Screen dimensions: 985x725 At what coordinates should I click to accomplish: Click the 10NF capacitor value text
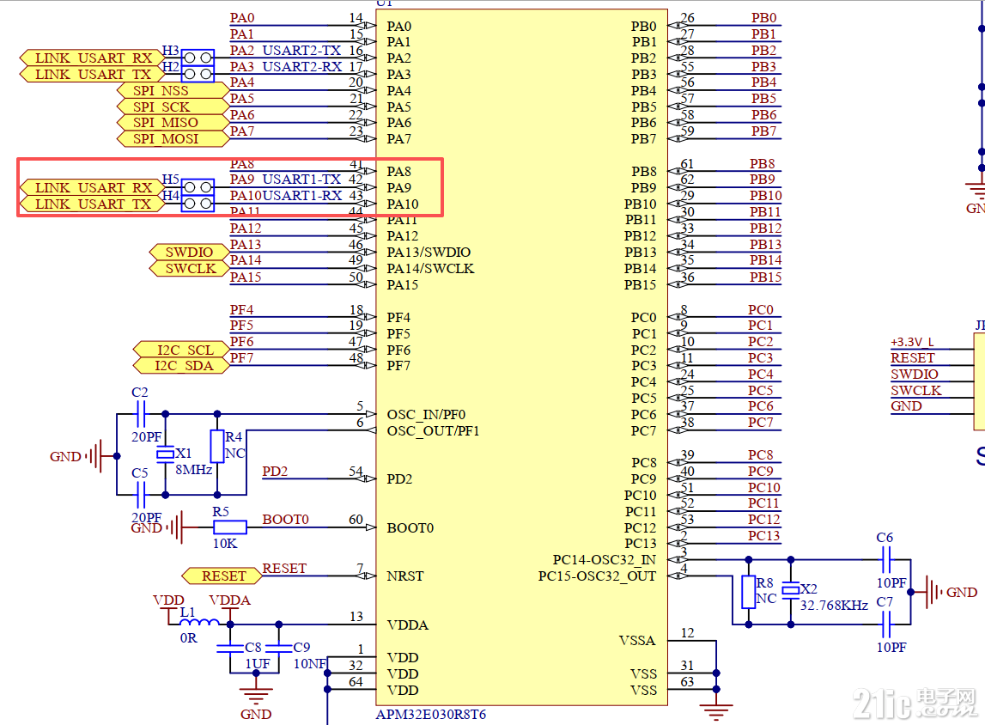point(310,664)
